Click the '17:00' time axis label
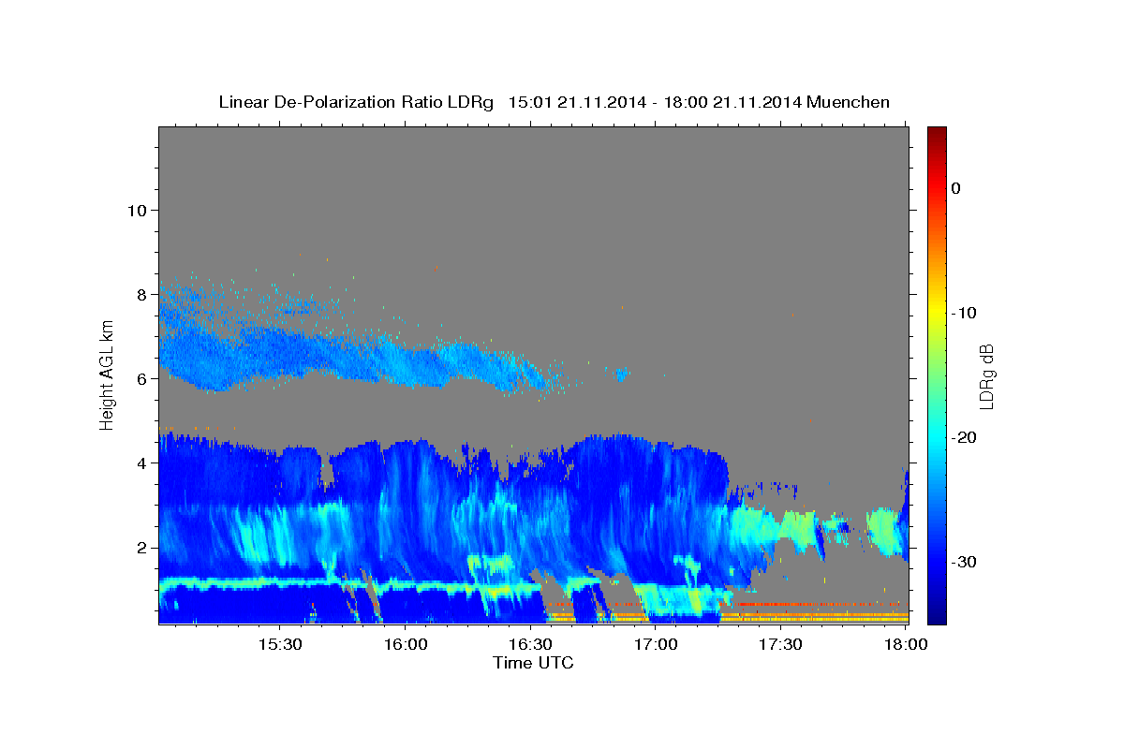1124x749 pixels. pyautogui.click(x=656, y=644)
